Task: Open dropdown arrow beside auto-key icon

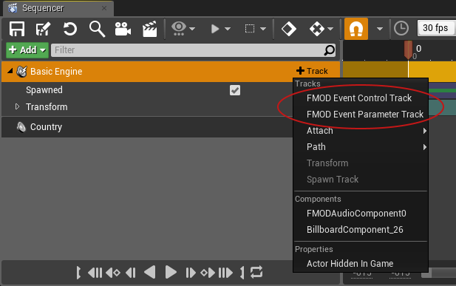Action: 330,29
